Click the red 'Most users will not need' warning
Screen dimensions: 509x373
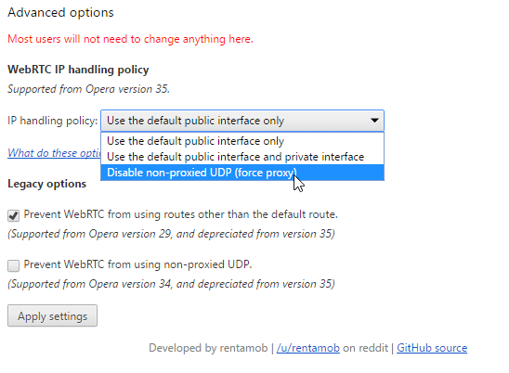130,39
